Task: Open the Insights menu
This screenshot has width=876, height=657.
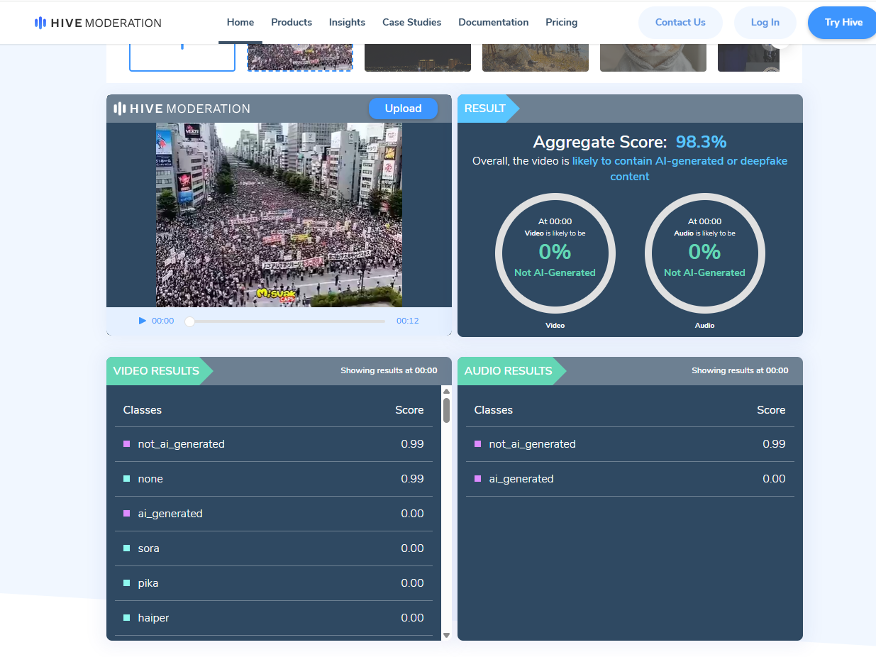Action: (347, 23)
